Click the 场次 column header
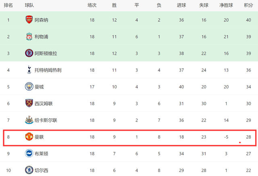The image size is (258, 176). tap(92, 5)
